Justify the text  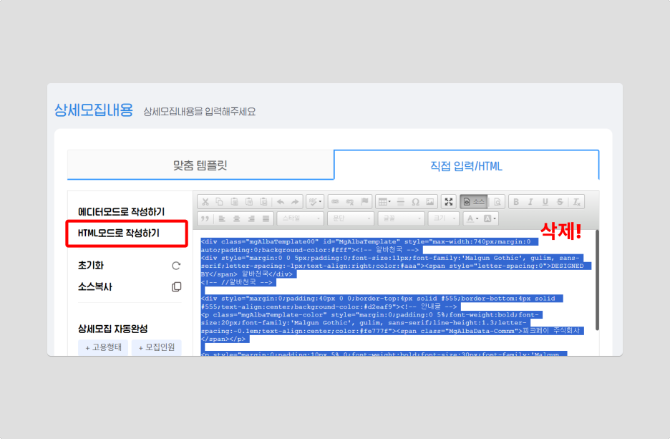266,218
